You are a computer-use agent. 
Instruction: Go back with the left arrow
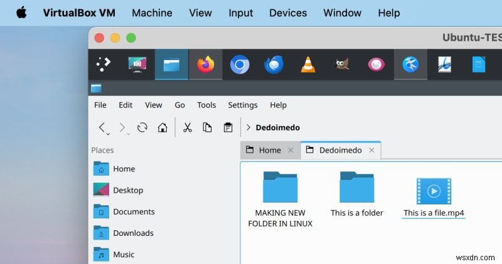(102, 127)
